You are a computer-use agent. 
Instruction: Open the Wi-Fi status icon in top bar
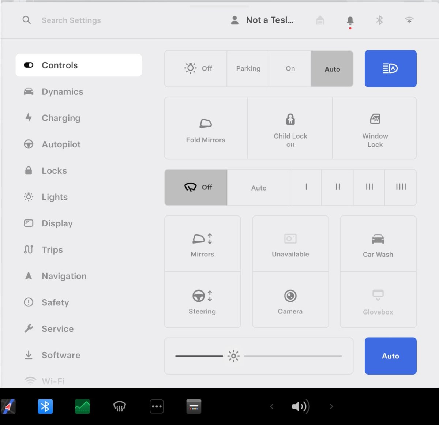pos(409,20)
